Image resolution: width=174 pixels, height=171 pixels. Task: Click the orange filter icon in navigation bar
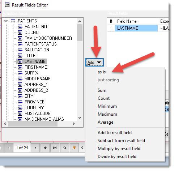[74, 148]
